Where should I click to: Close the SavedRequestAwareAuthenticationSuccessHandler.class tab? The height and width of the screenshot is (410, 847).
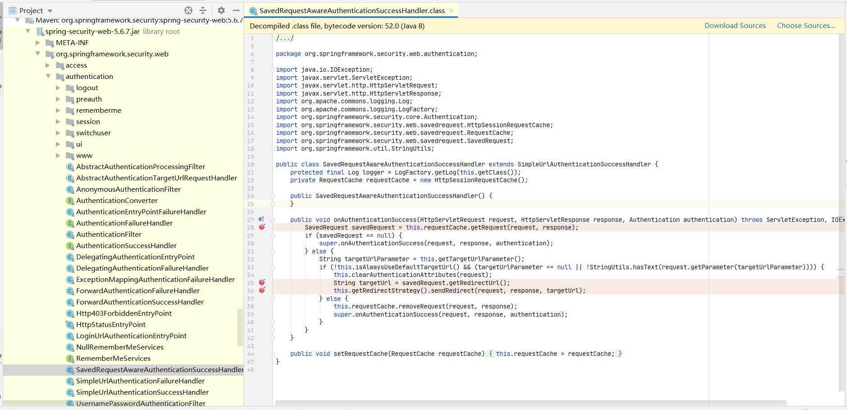pos(451,10)
